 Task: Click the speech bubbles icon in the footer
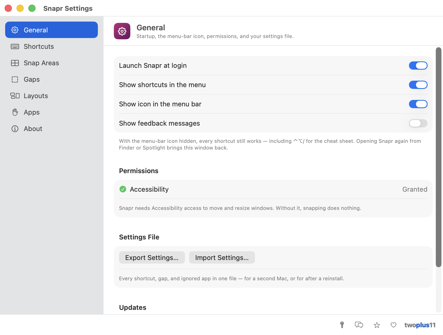click(x=359, y=325)
